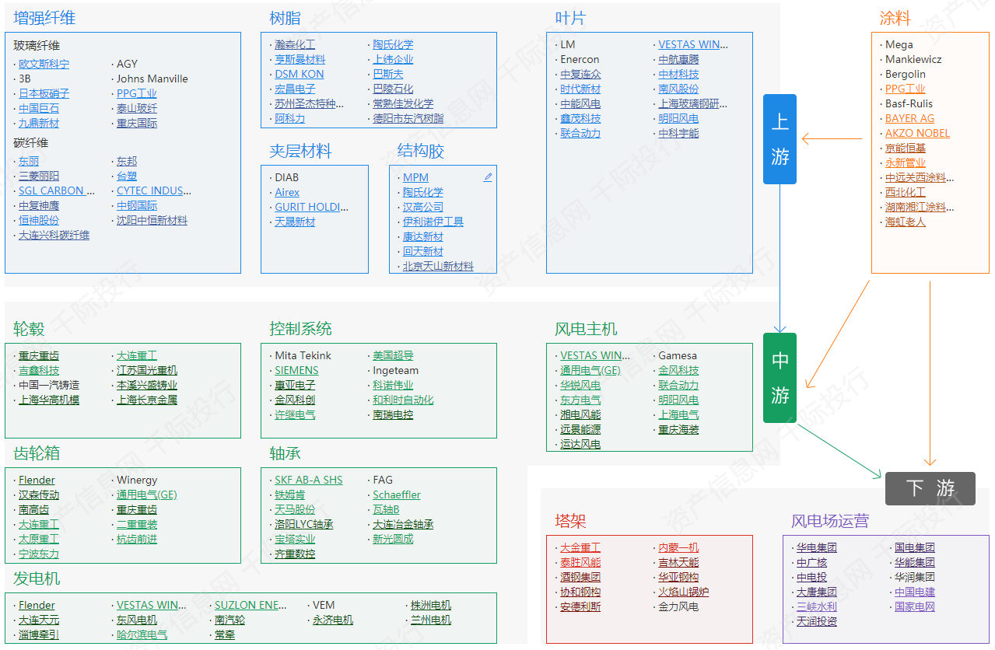Click the Schaeffler link under 轴承

[397, 494]
